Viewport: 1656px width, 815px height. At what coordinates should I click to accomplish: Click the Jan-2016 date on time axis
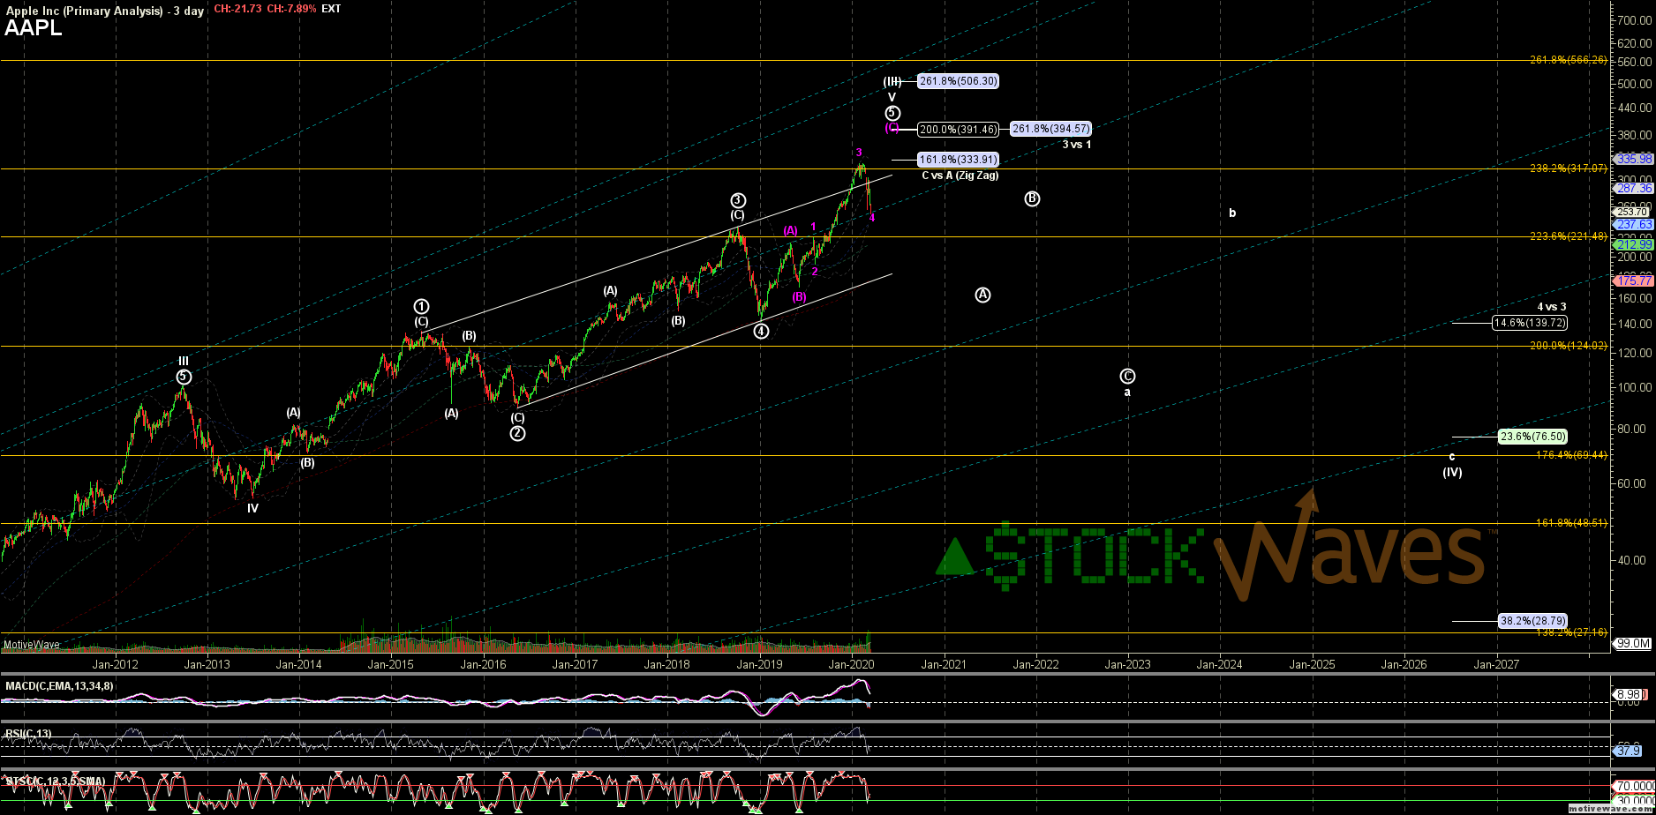point(483,664)
